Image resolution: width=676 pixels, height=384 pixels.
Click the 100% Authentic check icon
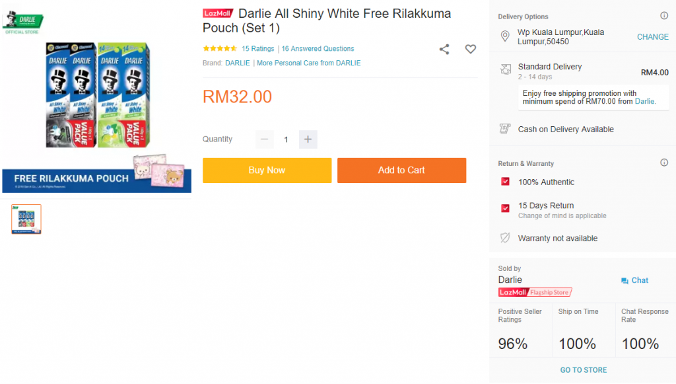[505, 182]
